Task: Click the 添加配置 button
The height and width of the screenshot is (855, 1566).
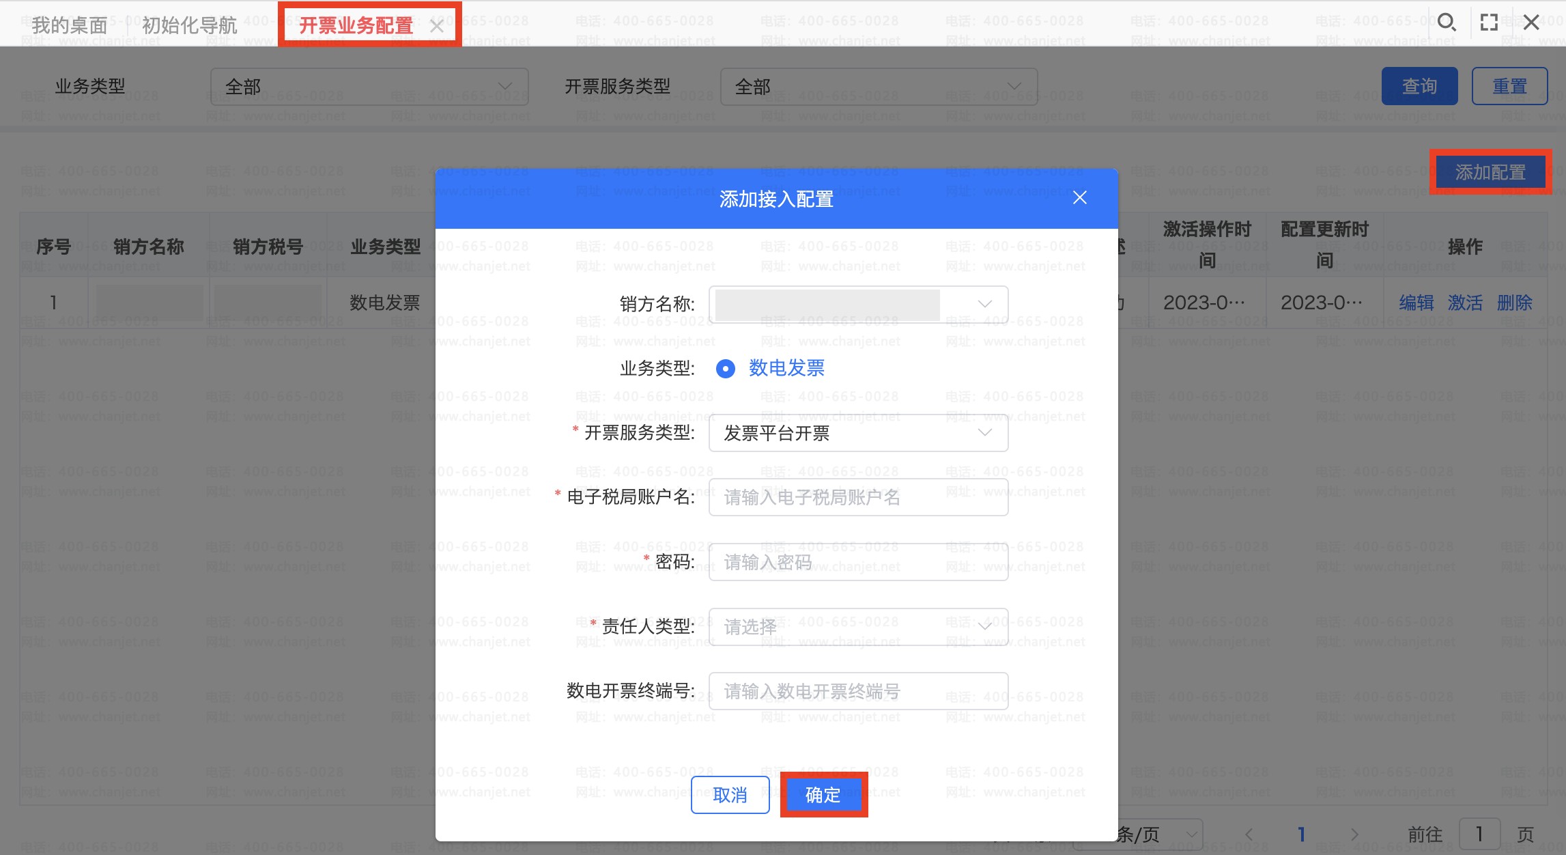Action: [1490, 172]
